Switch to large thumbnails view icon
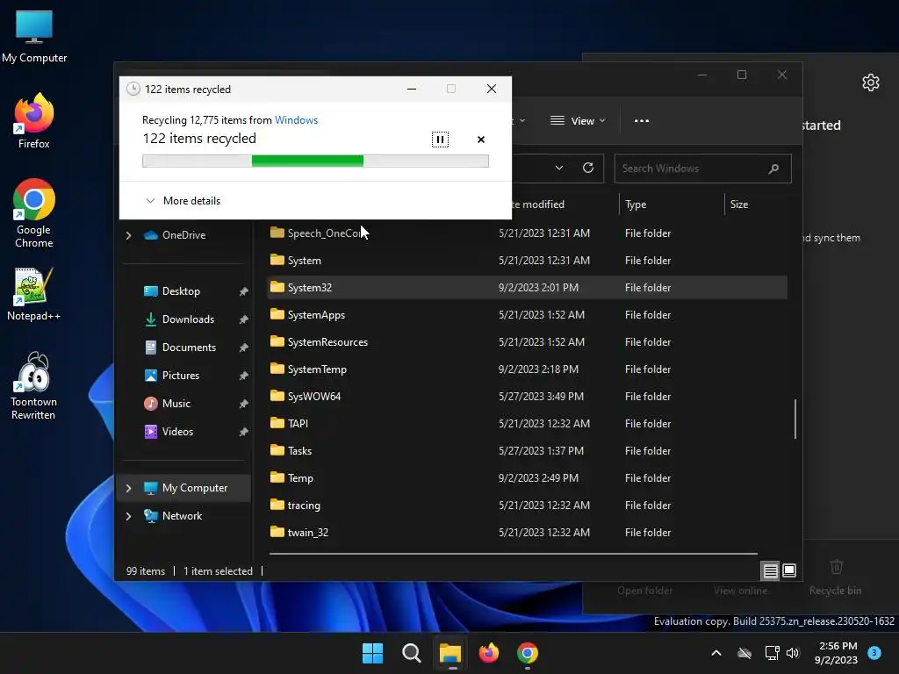The height and width of the screenshot is (674, 899). pos(789,570)
